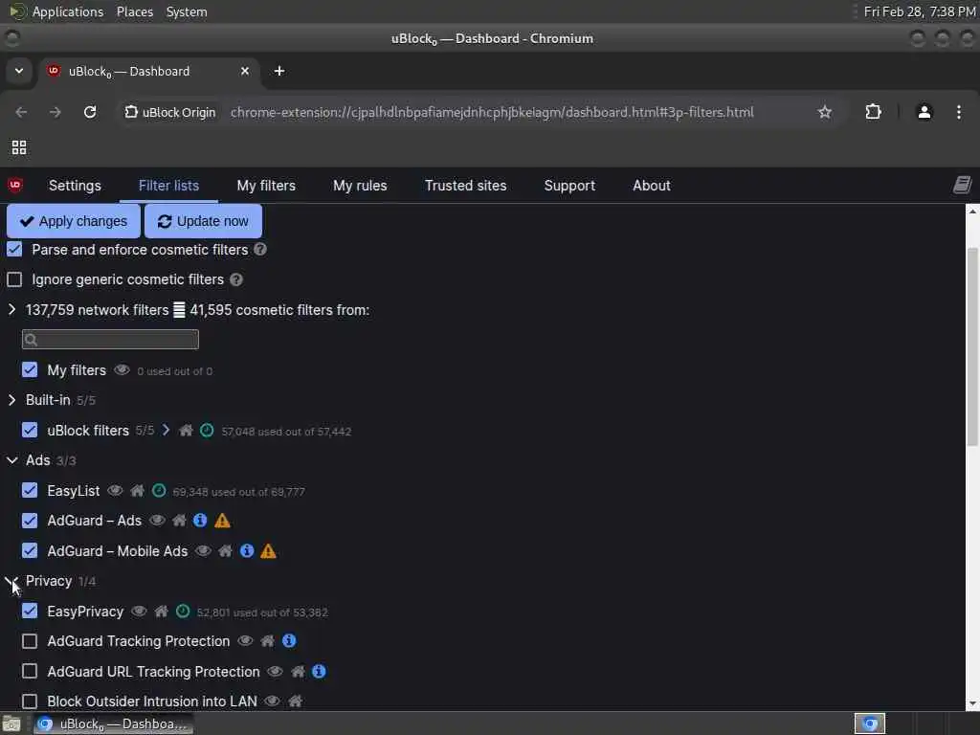Expand the Built-in section
This screenshot has height=735, width=980.
11,399
